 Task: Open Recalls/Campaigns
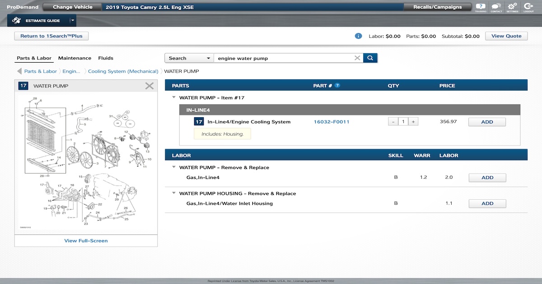tap(438, 7)
